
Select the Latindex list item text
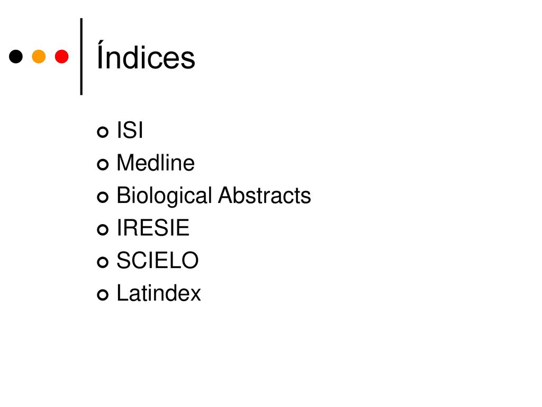(159, 293)
